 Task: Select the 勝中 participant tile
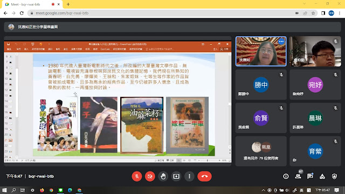pyautogui.click(x=261, y=85)
